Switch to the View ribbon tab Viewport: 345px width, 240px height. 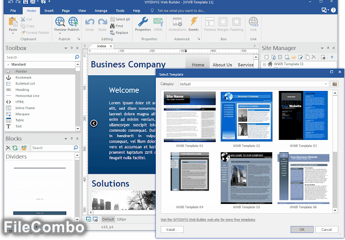click(x=82, y=11)
